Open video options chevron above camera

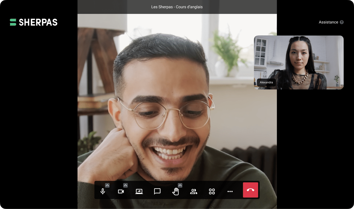[x=125, y=185]
